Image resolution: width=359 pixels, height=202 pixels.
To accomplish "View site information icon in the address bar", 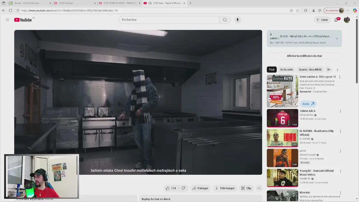I will pyautogui.click(x=18, y=11).
